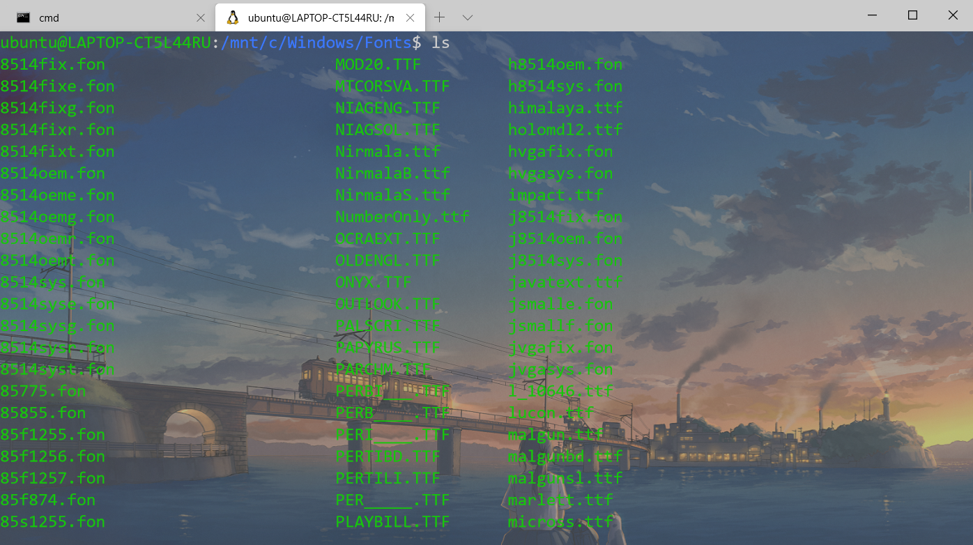Select the OLDENGL.TTF entry
Viewport: 973px width, 545px height.
click(387, 260)
